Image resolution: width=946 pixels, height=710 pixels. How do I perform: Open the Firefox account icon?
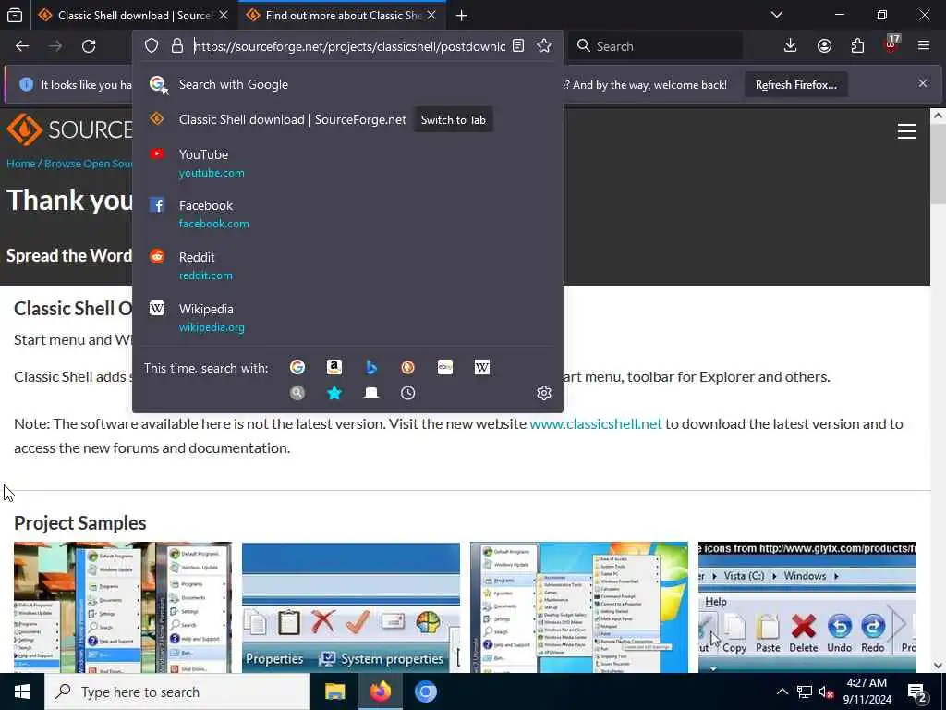pyautogui.click(x=824, y=46)
